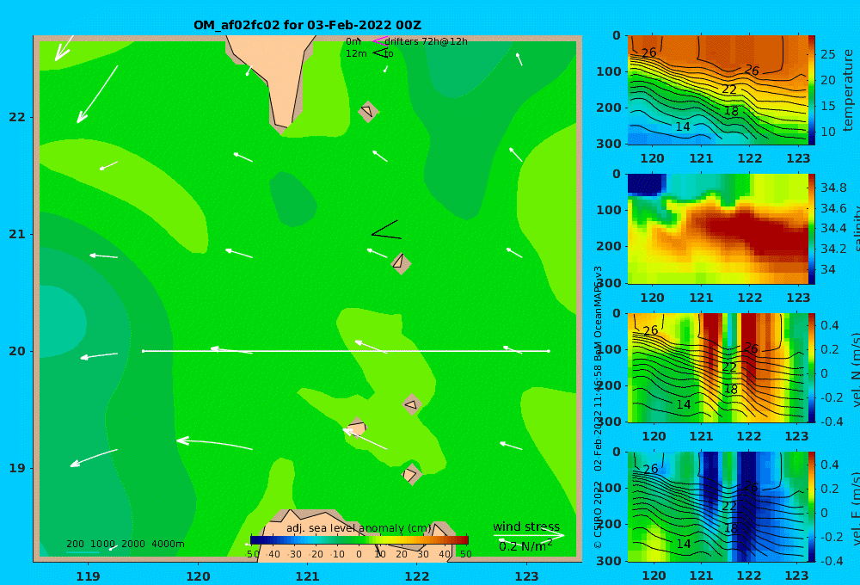Click the '34.8' tick on salinity color bar

click(833, 188)
